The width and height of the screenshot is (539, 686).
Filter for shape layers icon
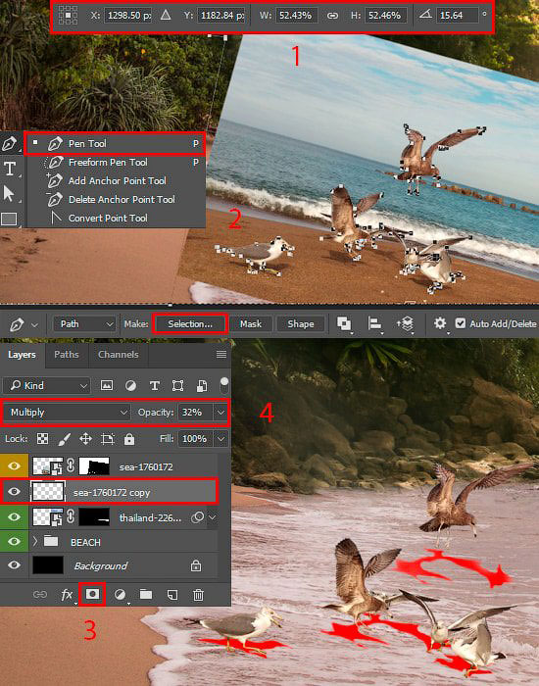177,385
